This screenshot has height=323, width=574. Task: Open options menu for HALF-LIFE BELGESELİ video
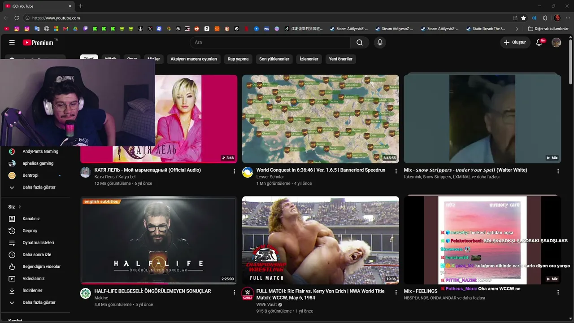[x=234, y=292]
